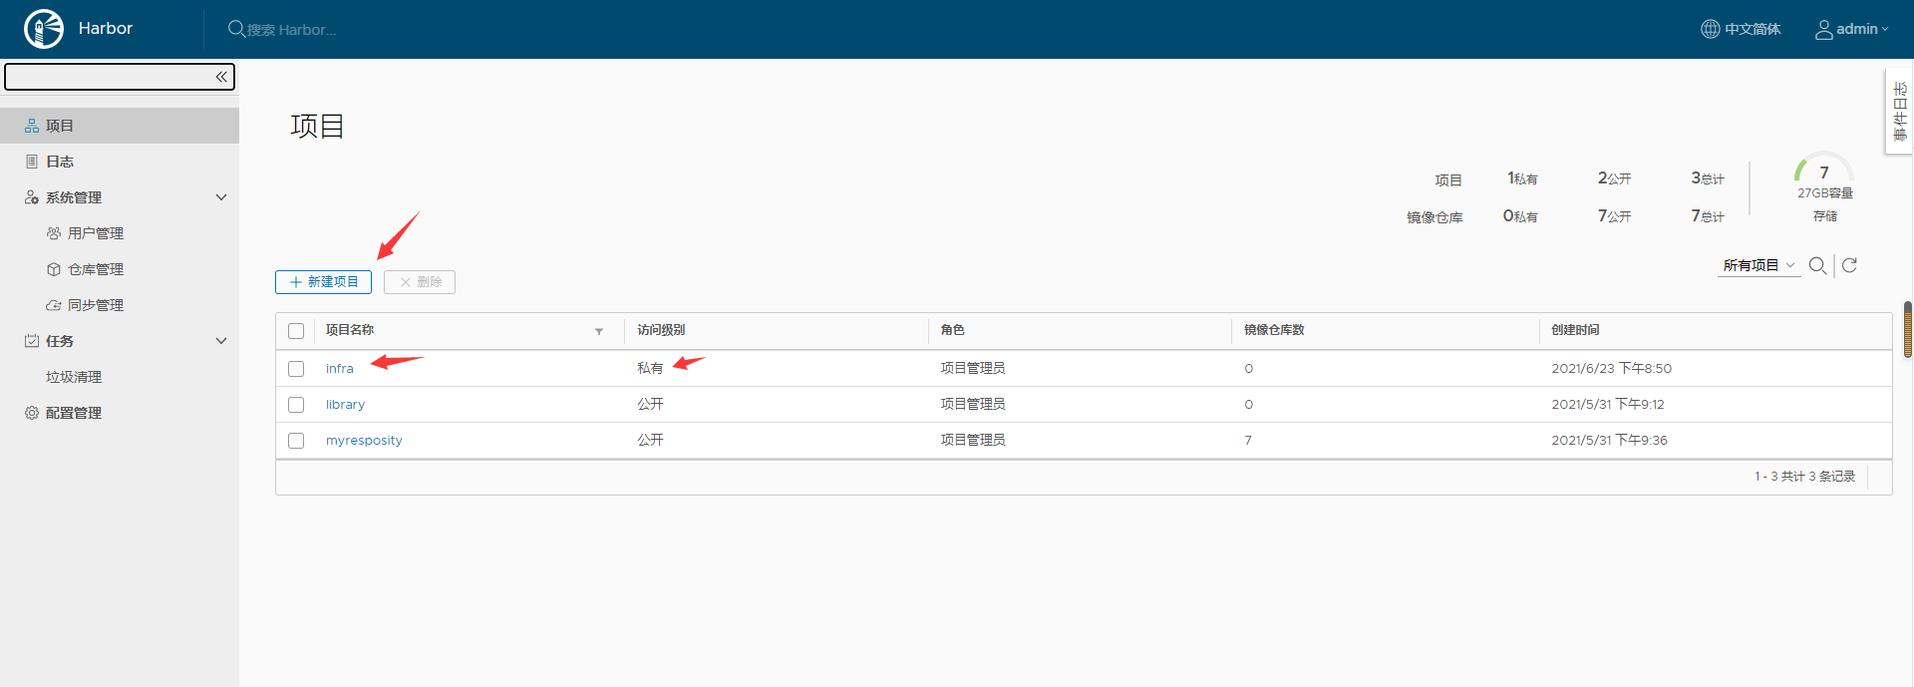Click the 日志 logs sidebar icon
This screenshot has height=687, width=1914.
[x=32, y=162]
